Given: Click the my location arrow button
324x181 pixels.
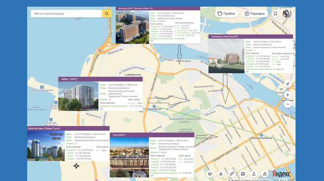Looking at the screenshot, I should [x=287, y=84].
